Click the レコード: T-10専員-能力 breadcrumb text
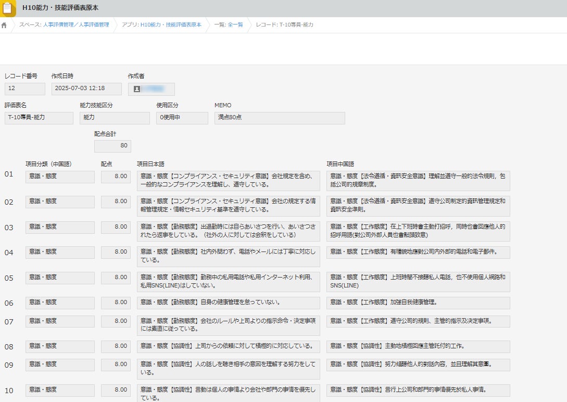The width and height of the screenshot is (567, 402). [x=285, y=24]
